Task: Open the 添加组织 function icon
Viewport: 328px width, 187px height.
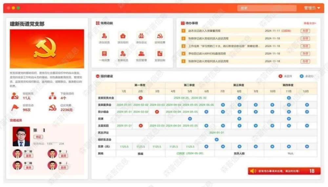Action: coord(123,36)
